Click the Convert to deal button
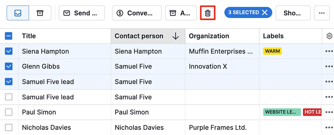This screenshot has width=334, height=135. (x=137, y=13)
